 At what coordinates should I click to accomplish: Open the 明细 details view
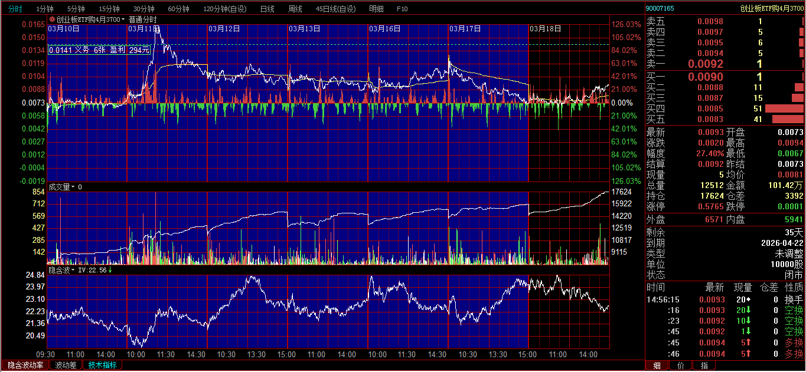376,9
